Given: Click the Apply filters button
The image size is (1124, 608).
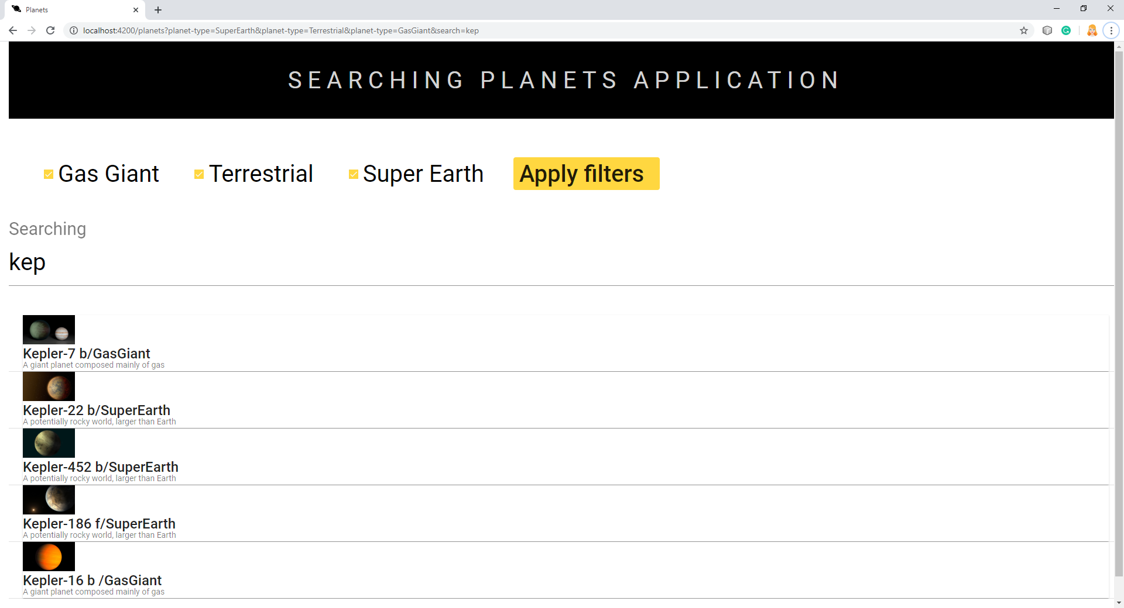Looking at the screenshot, I should tap(585, 174).
